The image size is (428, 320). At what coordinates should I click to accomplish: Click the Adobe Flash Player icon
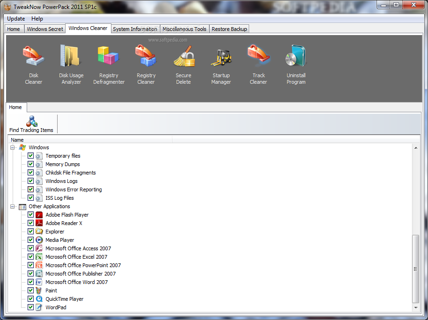click(x=39, y=215)
